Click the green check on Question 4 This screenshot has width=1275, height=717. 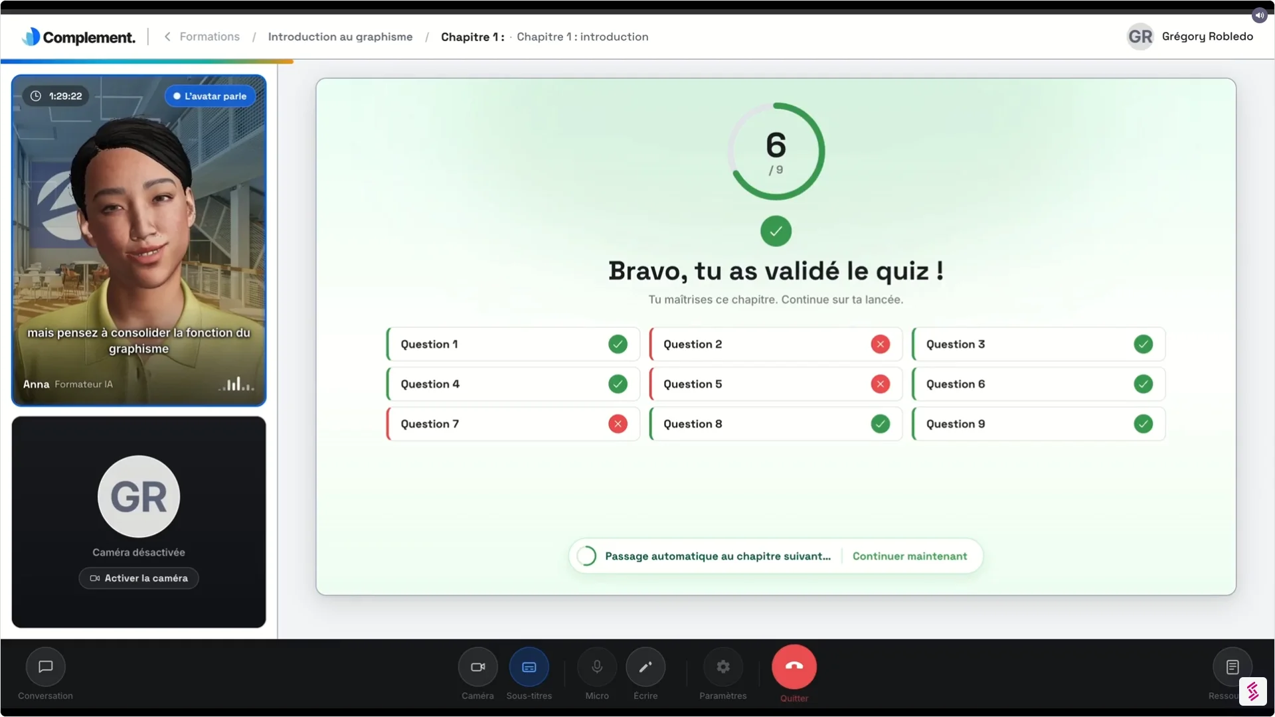(618, 384)
